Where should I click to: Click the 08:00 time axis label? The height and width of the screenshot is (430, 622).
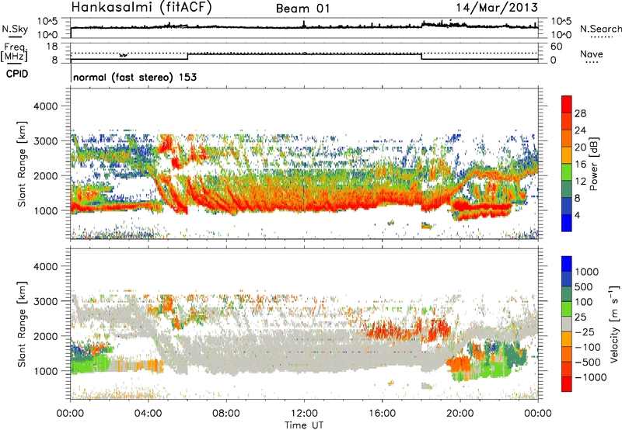click(226, 414)
